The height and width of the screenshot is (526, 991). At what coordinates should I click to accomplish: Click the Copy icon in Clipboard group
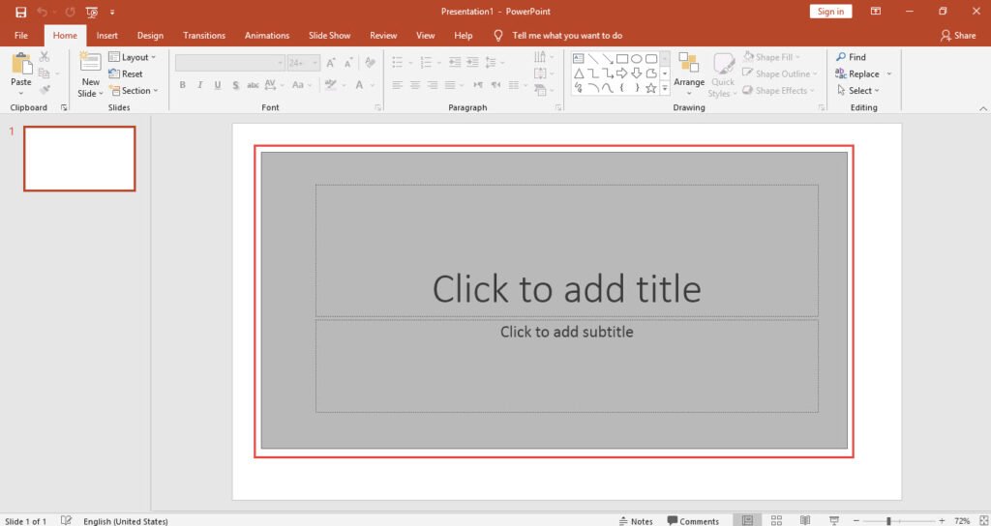coord(44,73)
